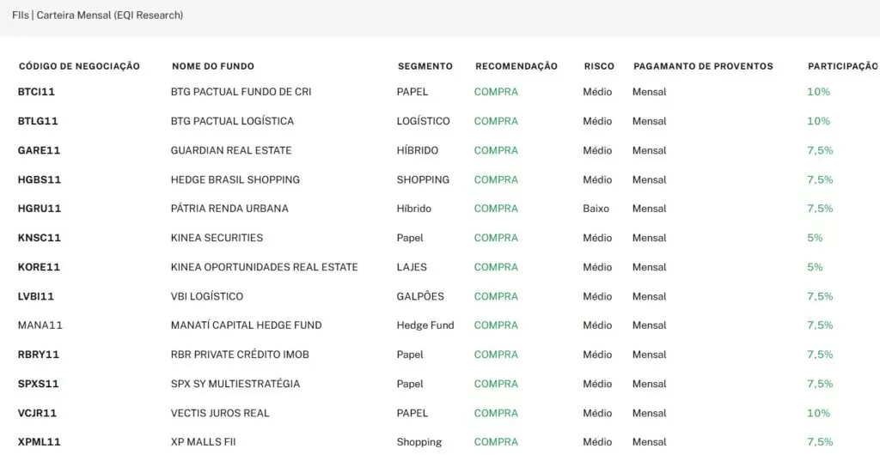Click the CÓDIGO DE NEGOCIAÇÃO column header
The width and height of the screenshot is (880, 455).
click(x=79, y=66)
